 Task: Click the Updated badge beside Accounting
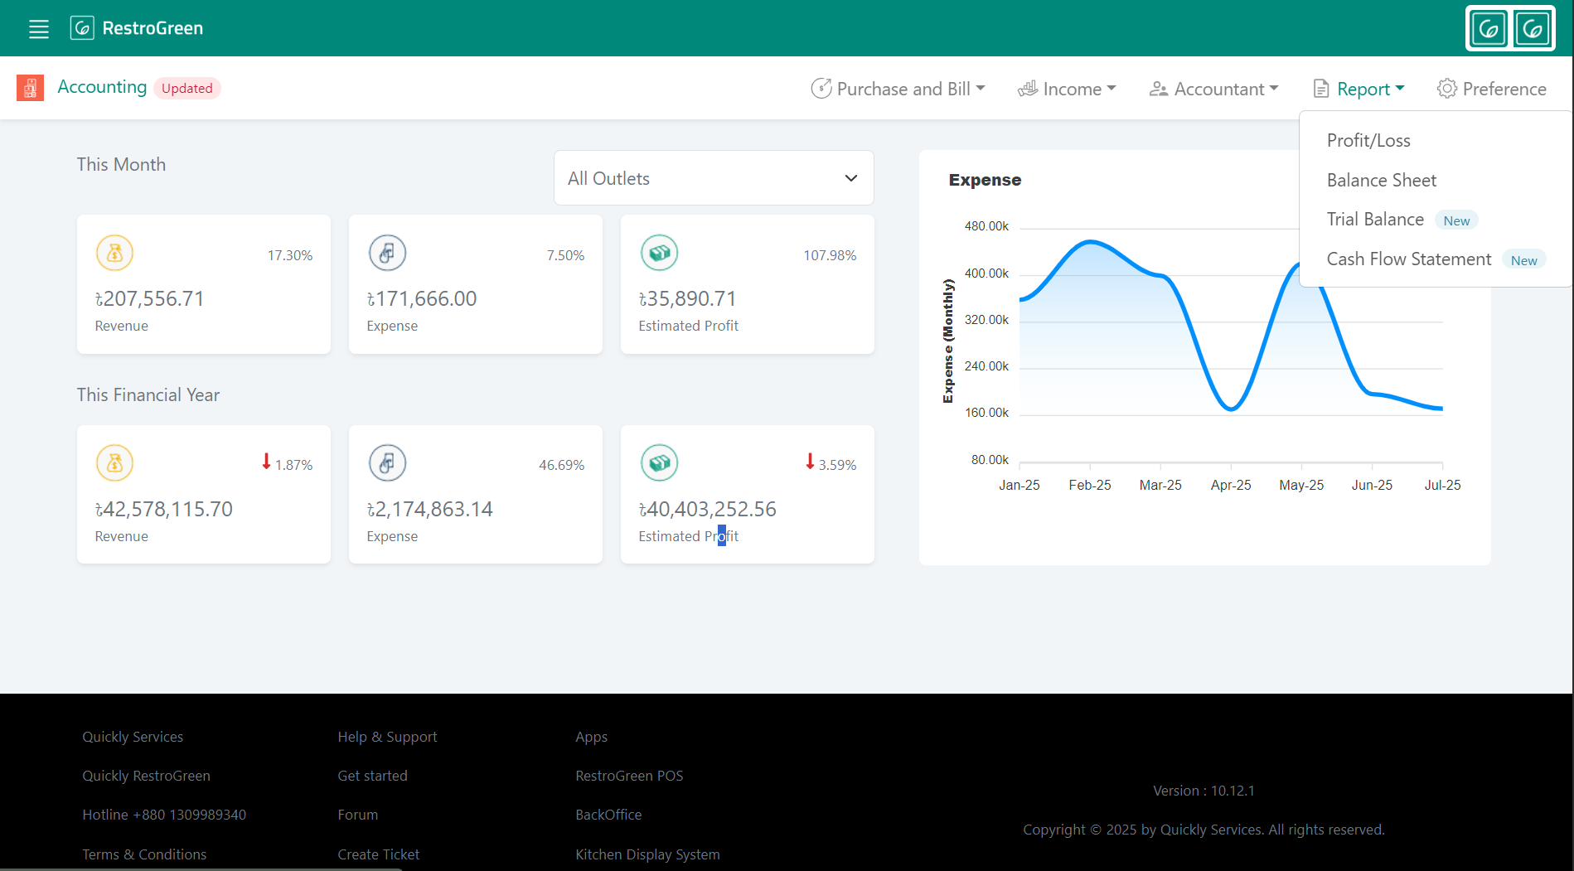click(186, 89)
